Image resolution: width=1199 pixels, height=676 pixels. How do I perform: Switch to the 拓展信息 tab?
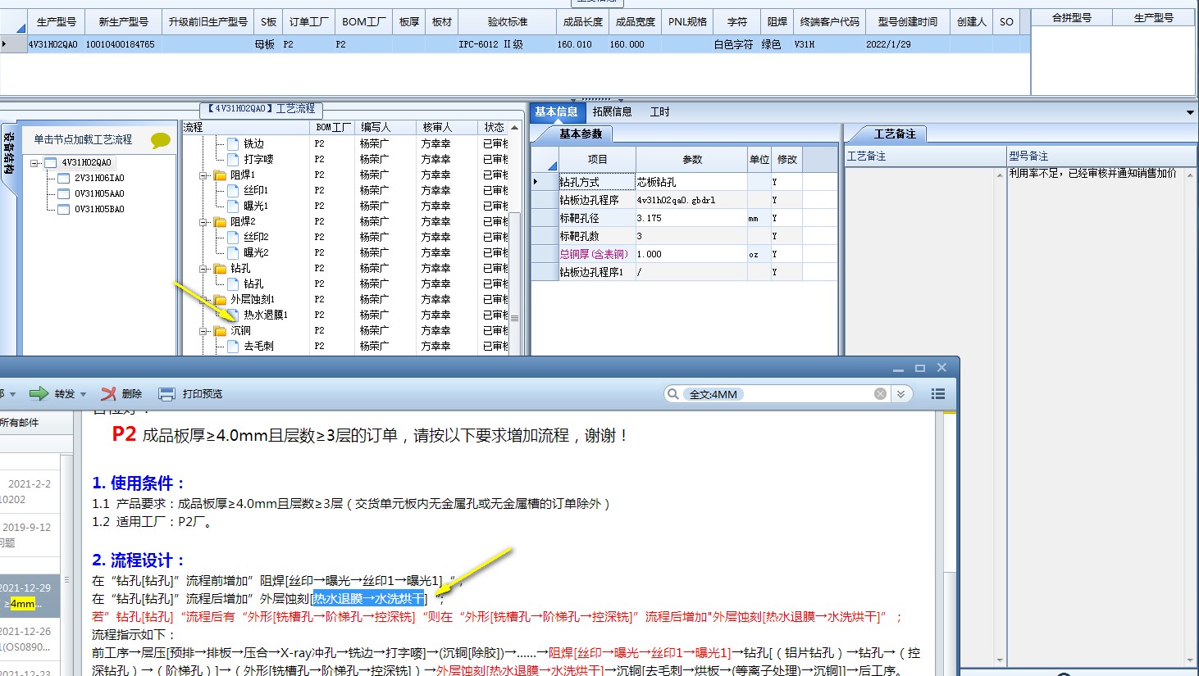[x=612, y=112]
